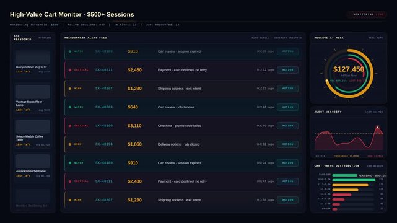The height and width of the screenshot is (223, 397).
Task: Click the PEAK BAND tooltip in distribution chart
Action: pyautogui.click(x=372, y=175)
